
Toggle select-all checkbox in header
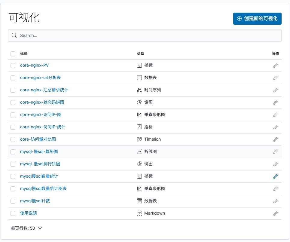[x=13, y=54]
